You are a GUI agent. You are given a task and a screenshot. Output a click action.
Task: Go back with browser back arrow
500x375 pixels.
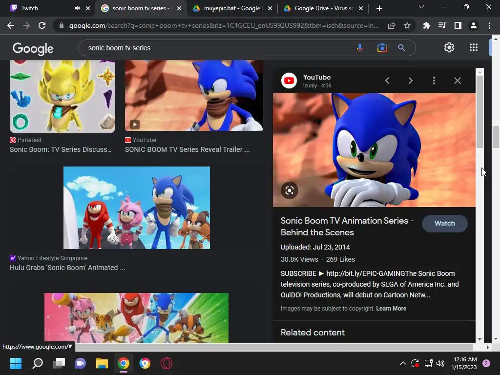[11, 25]
